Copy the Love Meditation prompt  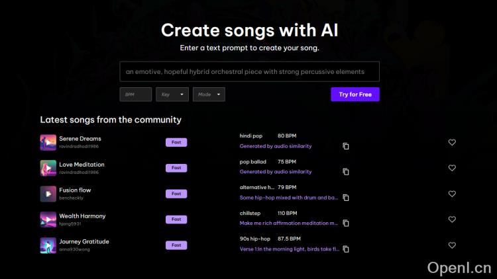click(x=345, y=172)
